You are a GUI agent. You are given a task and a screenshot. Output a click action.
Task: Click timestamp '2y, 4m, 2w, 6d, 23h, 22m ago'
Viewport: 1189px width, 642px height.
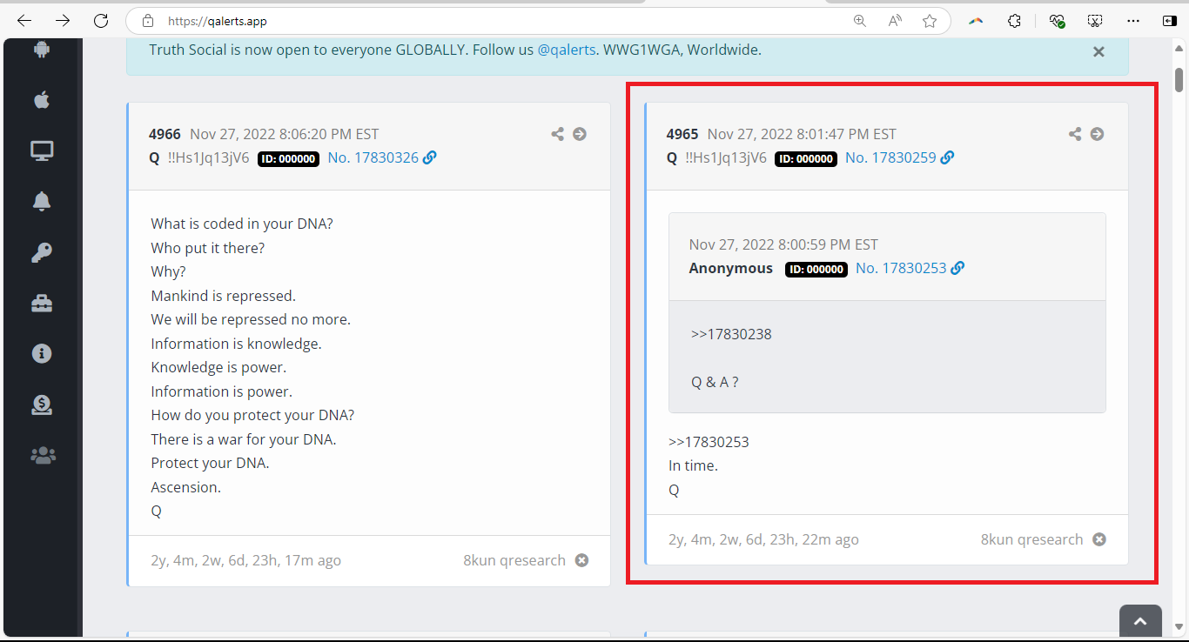(x=763, y=539)
